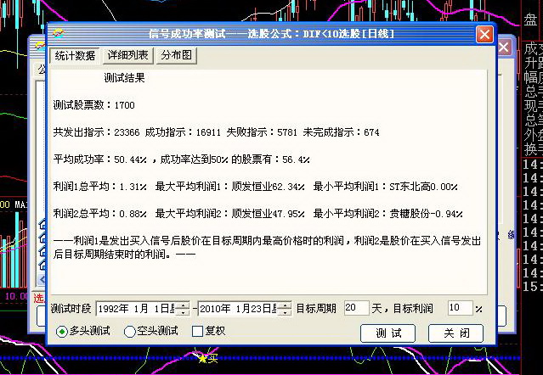
Task: Click the 共发出指示：23366 value
Action: coord(96,132)
